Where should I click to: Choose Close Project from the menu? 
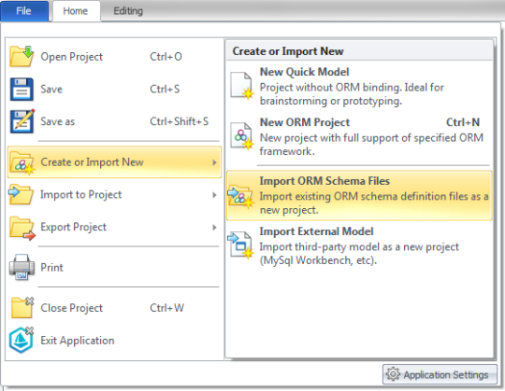click(114, 308)
